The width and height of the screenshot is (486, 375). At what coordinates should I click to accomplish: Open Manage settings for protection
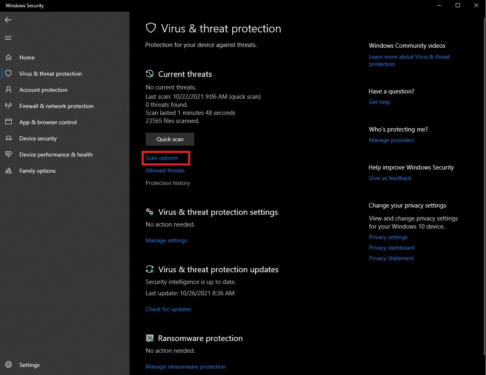pyautogui.click(x=166, y=240)
